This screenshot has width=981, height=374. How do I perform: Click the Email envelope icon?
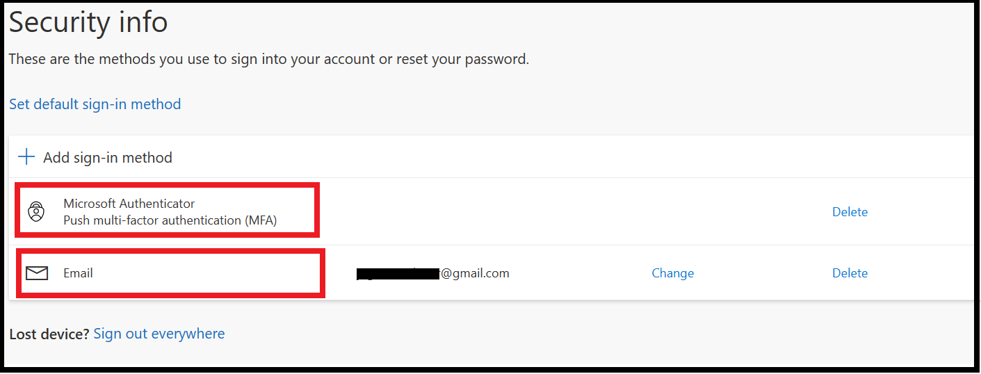(37, 273)
